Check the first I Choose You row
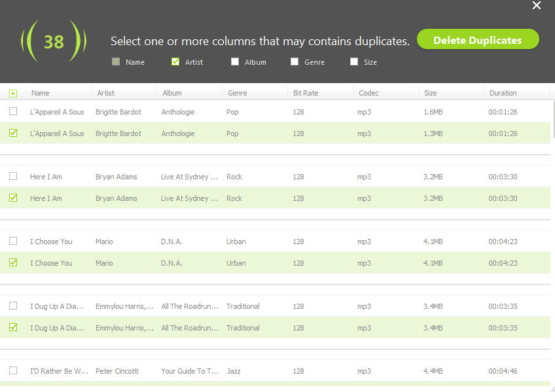 tap(13, 241)
